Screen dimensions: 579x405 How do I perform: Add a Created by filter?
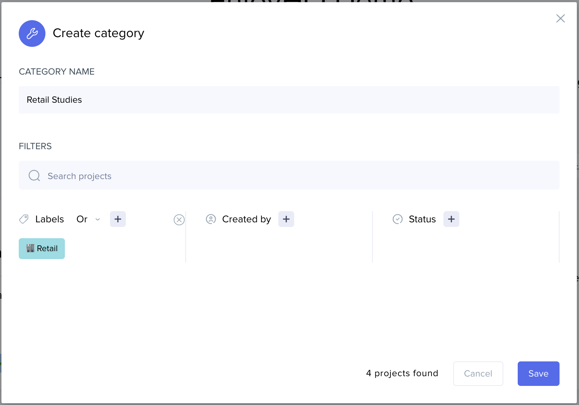pyautogui.click(x=286, y=219)
